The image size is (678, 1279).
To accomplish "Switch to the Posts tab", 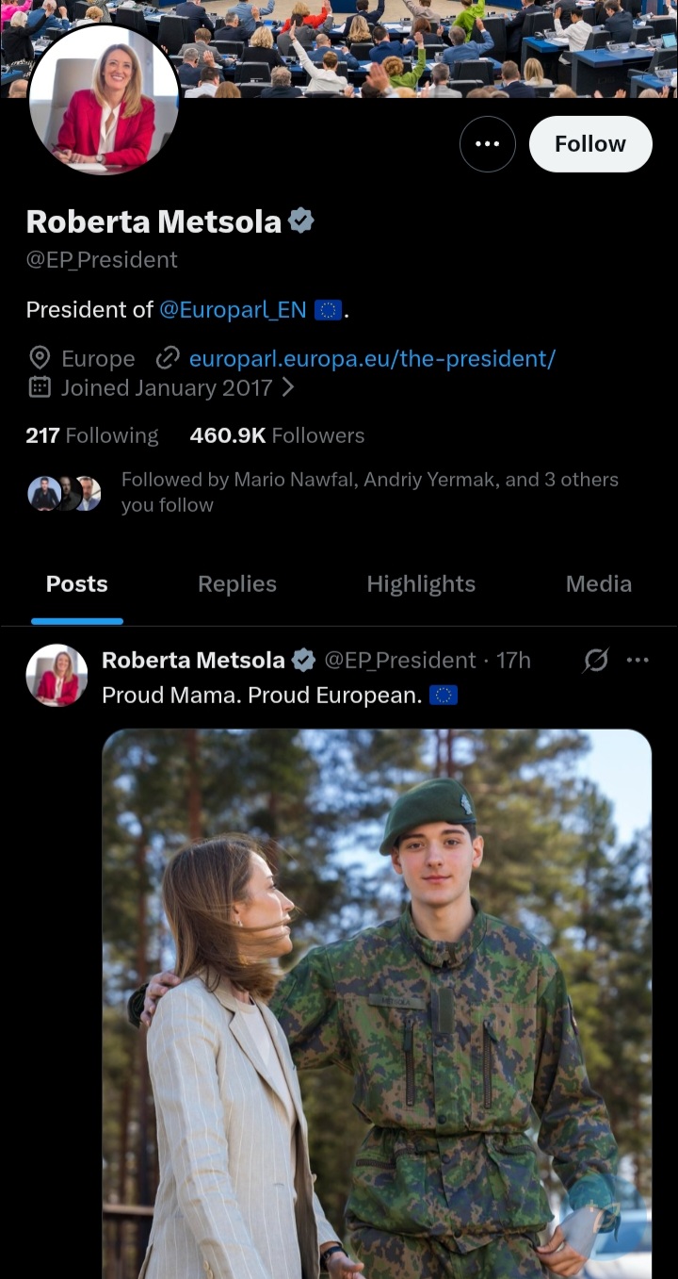I will click(x=77, y=584).
